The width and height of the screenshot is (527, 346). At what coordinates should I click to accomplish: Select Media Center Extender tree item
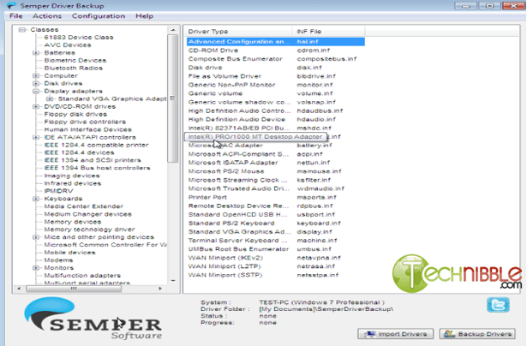pyautogui.click(x=84, y=206)
